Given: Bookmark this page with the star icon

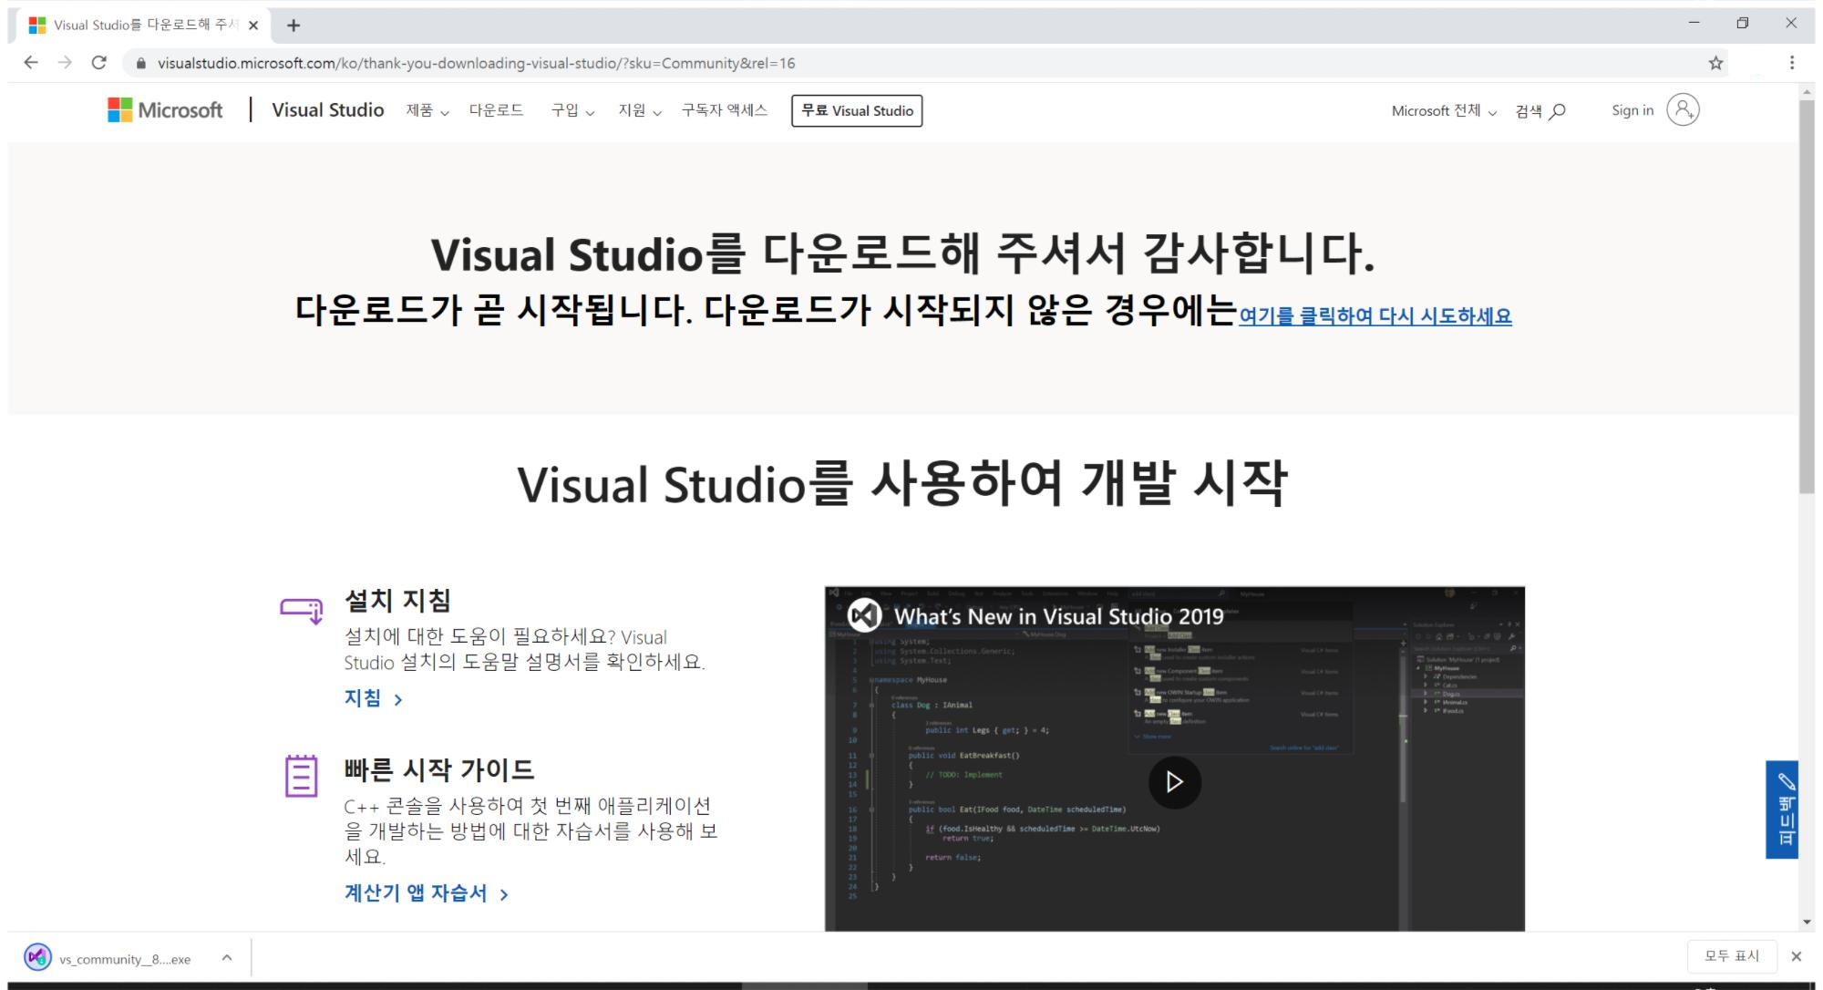Looking at the screenshot, I should click(x=1715, y=63).
